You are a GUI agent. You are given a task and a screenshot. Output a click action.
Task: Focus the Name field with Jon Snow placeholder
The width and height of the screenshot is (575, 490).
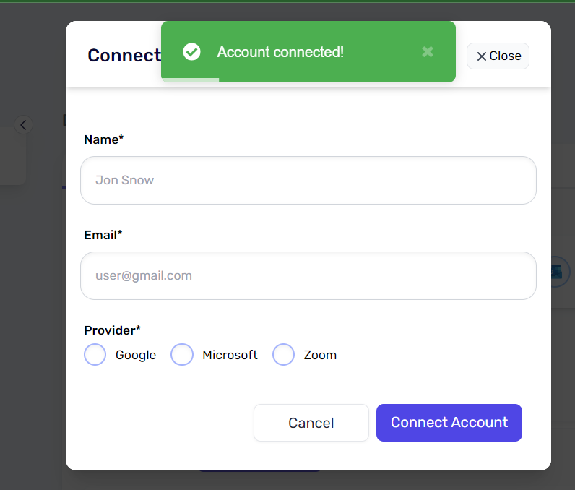(x=308, y=180)
